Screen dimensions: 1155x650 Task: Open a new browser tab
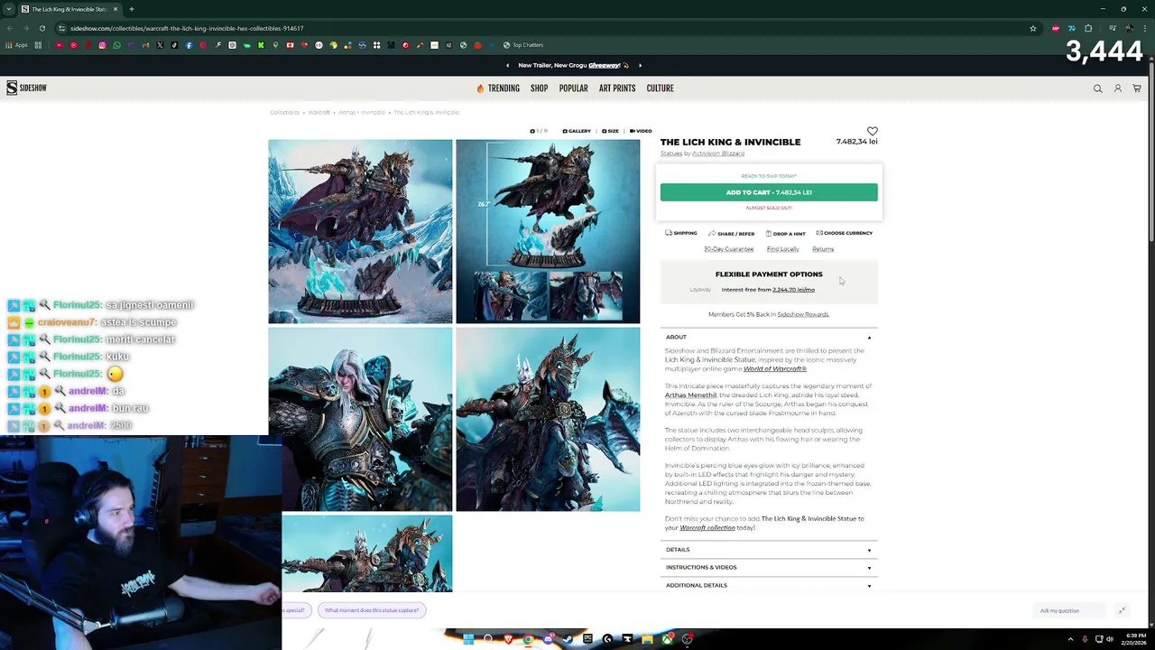[x=132, y=9]
